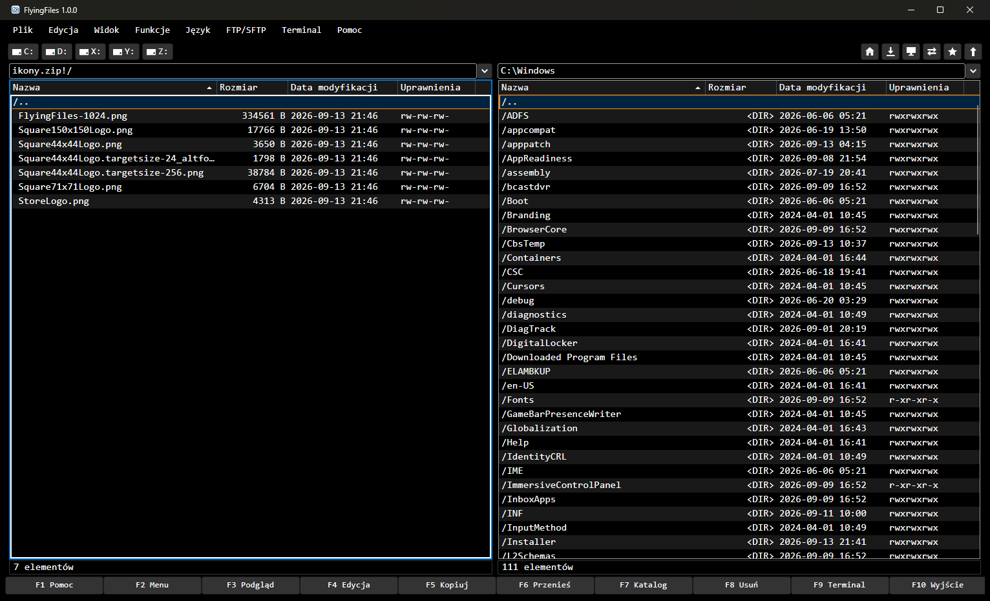The height and width of the screenshot is (601, 990).
Task: Open the Funkcje menu
Action: [x=153, y=30]
